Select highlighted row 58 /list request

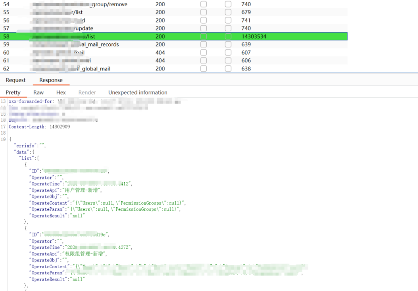(173, 36)
